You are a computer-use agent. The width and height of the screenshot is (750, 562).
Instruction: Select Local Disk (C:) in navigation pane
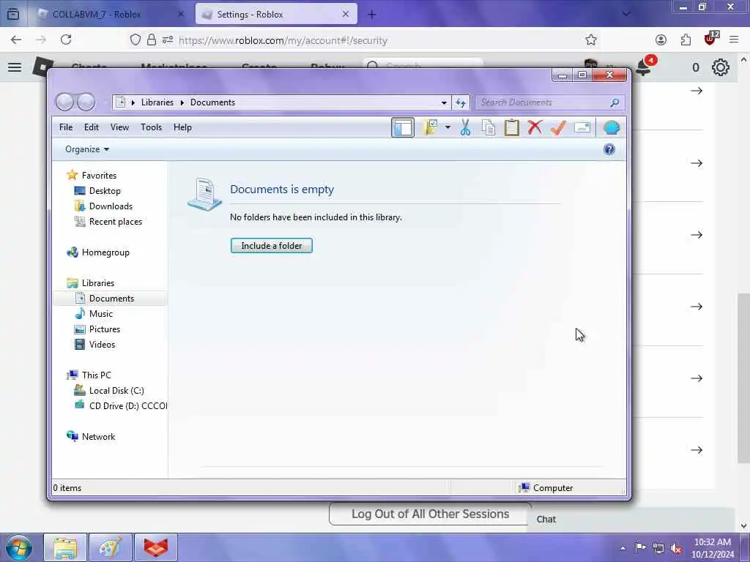click(x=109, y=391)
